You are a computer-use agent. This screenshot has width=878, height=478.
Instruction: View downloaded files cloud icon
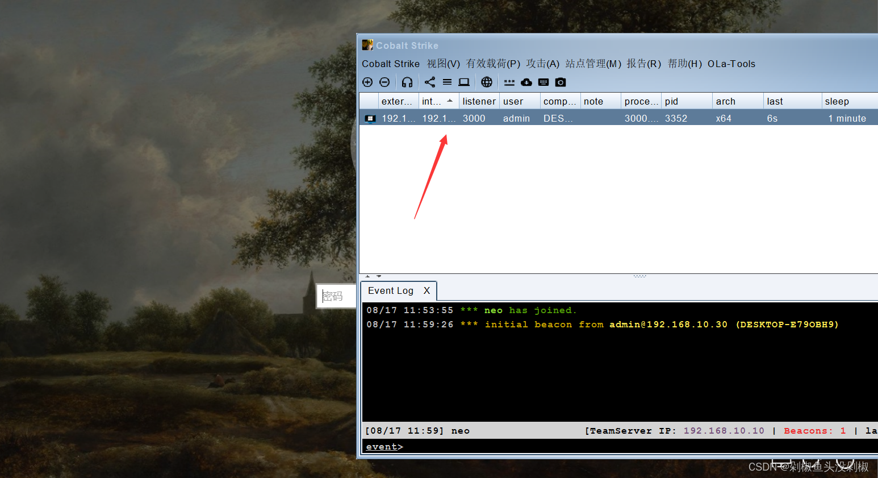point(526,82)
